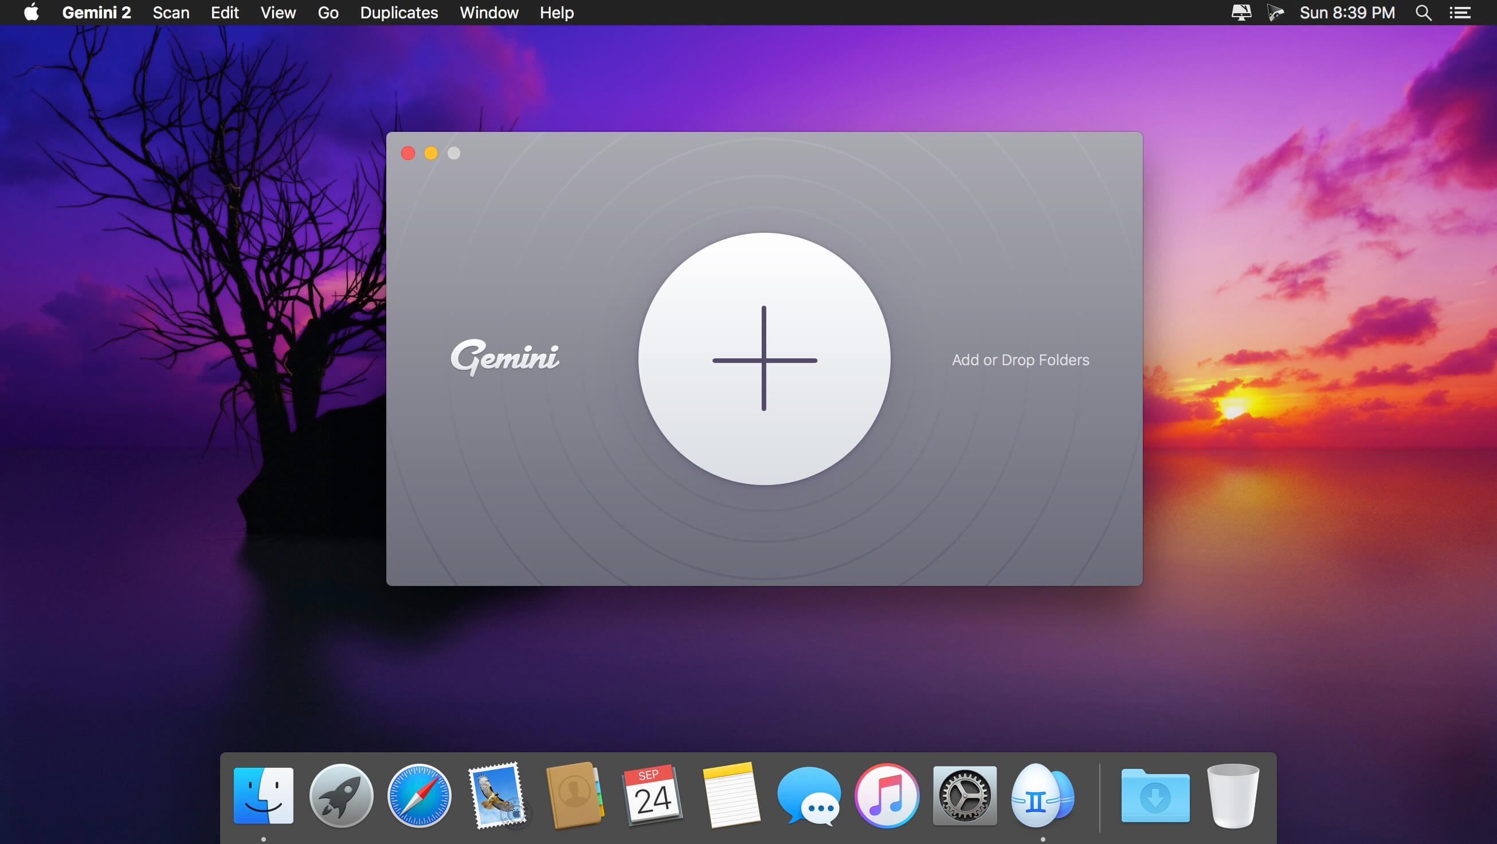Expand the Help menu options
1497x844 pixels.
click(x=555, y=13)
